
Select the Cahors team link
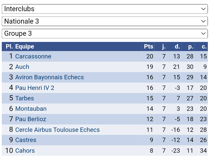tap(25, 151)
